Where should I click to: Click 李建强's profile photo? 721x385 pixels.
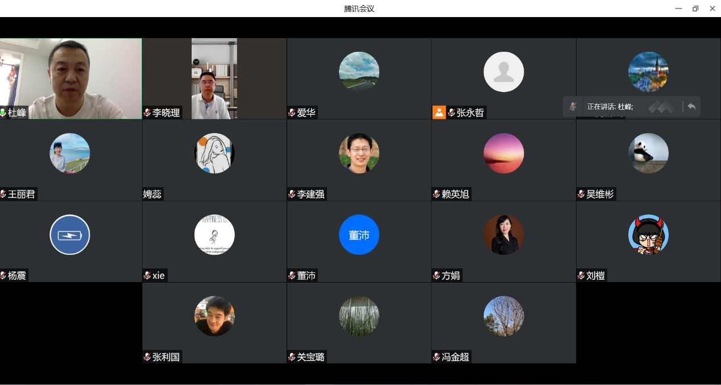(x=359, y=153)
